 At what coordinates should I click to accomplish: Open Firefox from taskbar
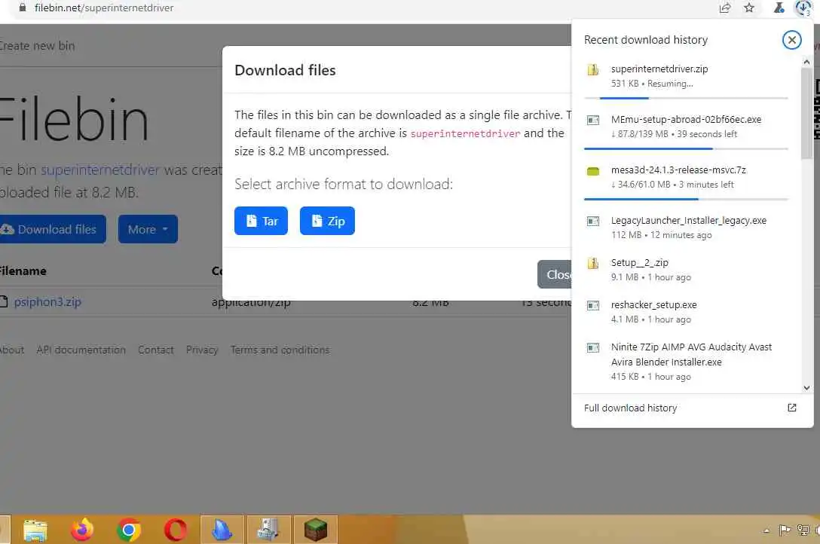82,530
